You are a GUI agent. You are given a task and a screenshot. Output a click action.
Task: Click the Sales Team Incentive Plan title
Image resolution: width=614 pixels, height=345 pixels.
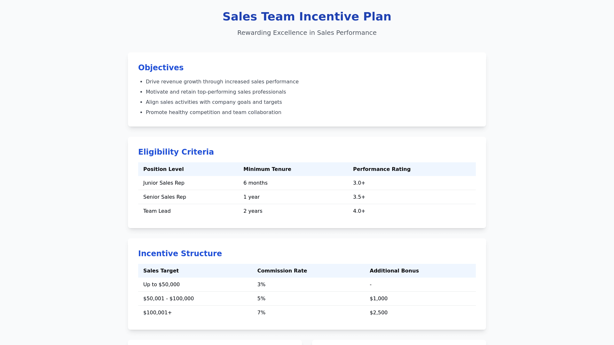pyautogui.click(x=307, y=17)
